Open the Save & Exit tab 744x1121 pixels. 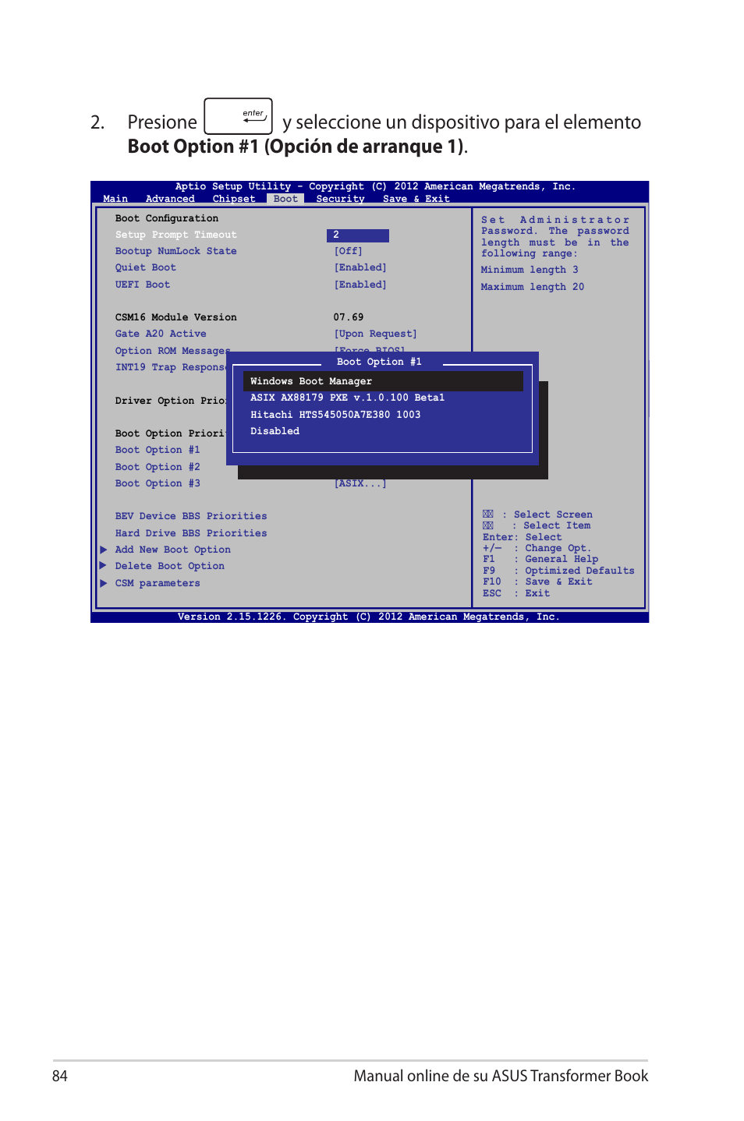pos(416,199)
